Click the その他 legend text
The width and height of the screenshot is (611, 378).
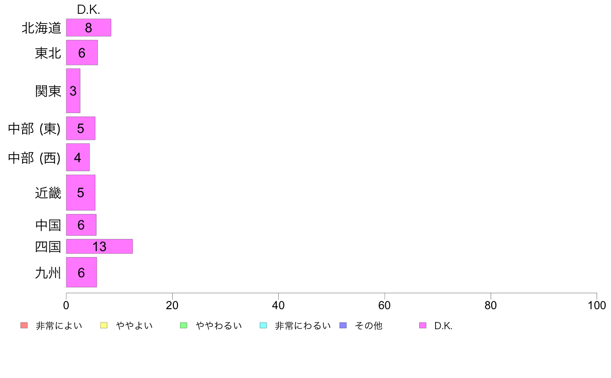pos(369,326)
